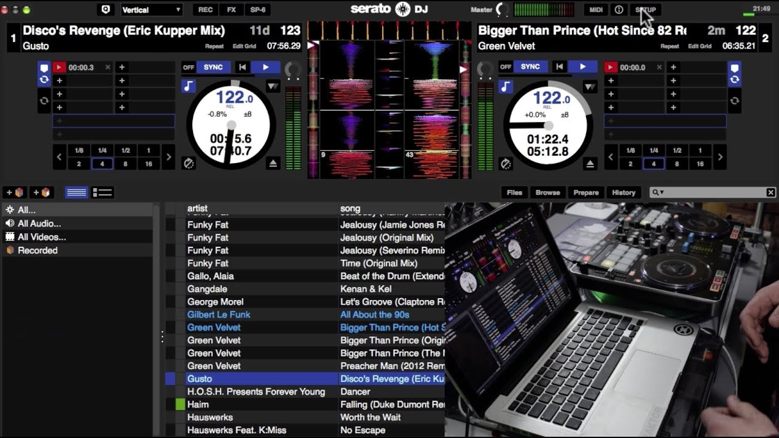Toggle deck 2 censor/slip icon below platter
The width and height of the screenshot is (779, 438).
pos(506,164)
